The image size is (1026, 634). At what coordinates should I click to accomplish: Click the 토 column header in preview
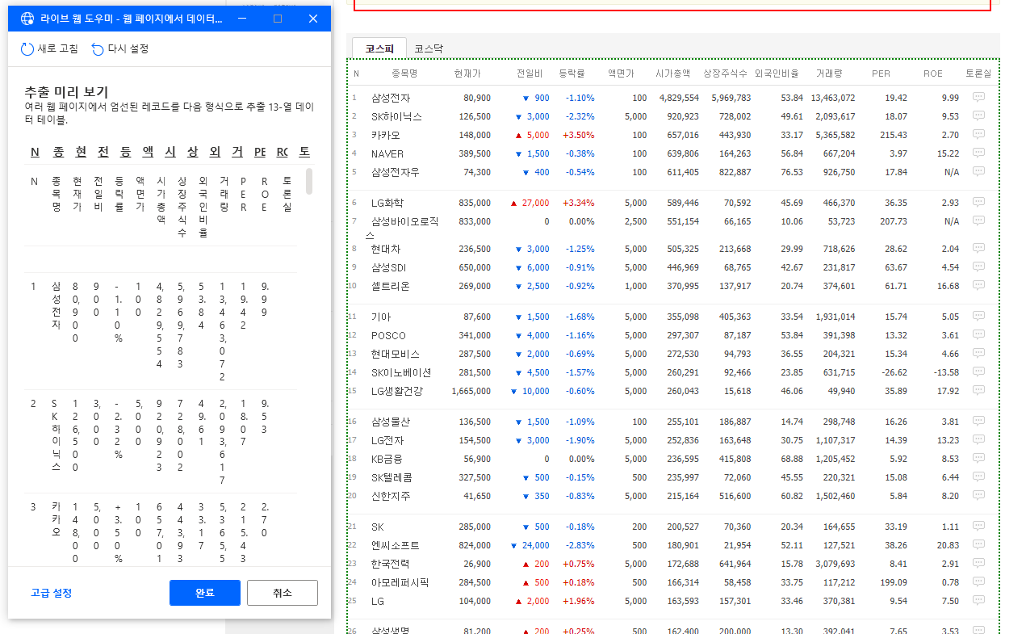(304, 152)
